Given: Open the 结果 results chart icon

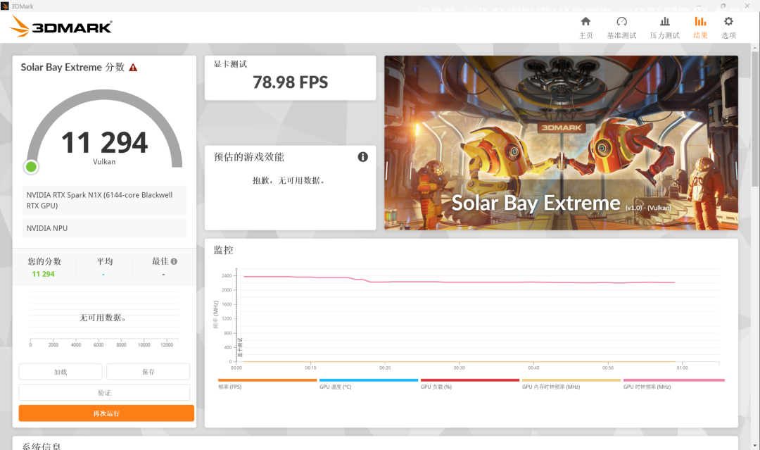Looking at the screenshot, I should (700, 22).
